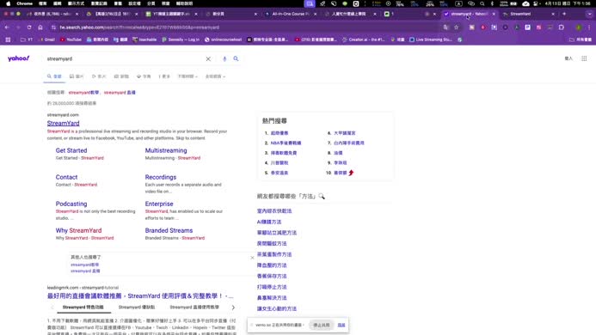Expand the tab search dropdown arrow
This screenshot has height=335, width=596.
click(589, 14)
